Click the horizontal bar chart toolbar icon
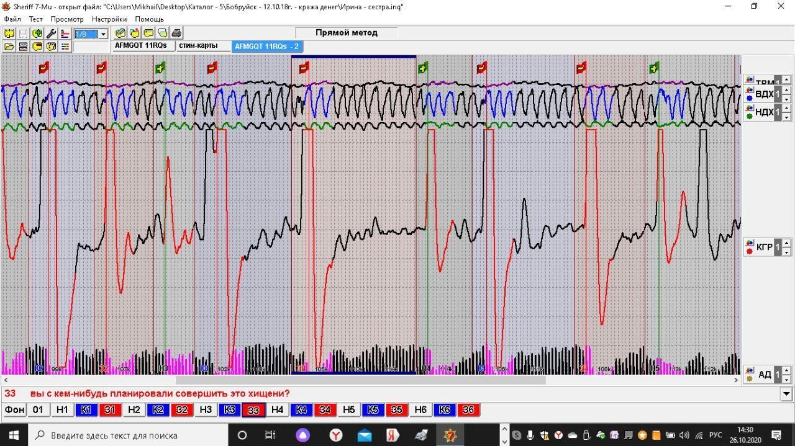Viewport: 795px width, 446px height. 65,33
